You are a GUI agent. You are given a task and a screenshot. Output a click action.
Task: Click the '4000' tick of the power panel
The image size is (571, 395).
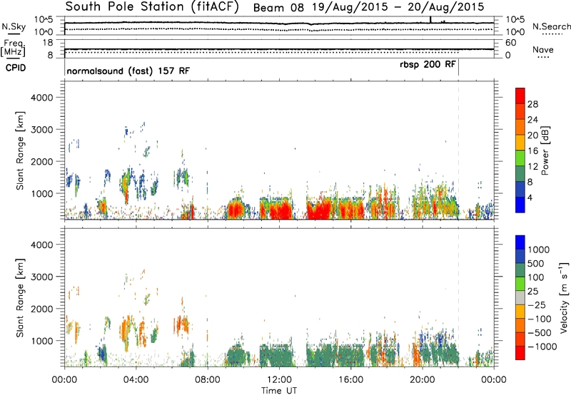coord(42,98)
